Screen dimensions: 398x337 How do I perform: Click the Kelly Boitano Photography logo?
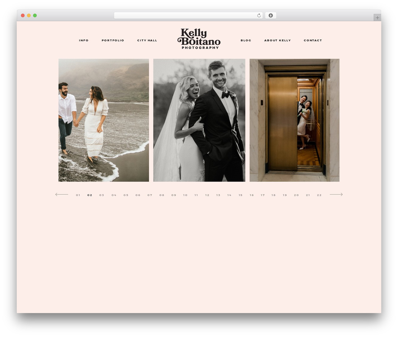(x=199, y=39)
